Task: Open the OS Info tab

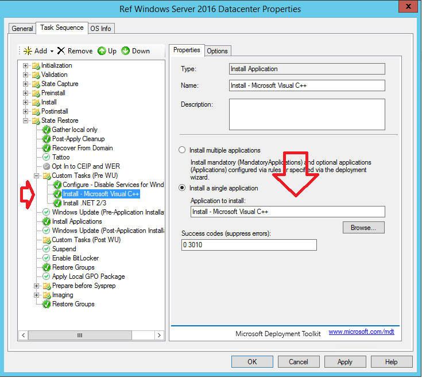Action: 101,28
